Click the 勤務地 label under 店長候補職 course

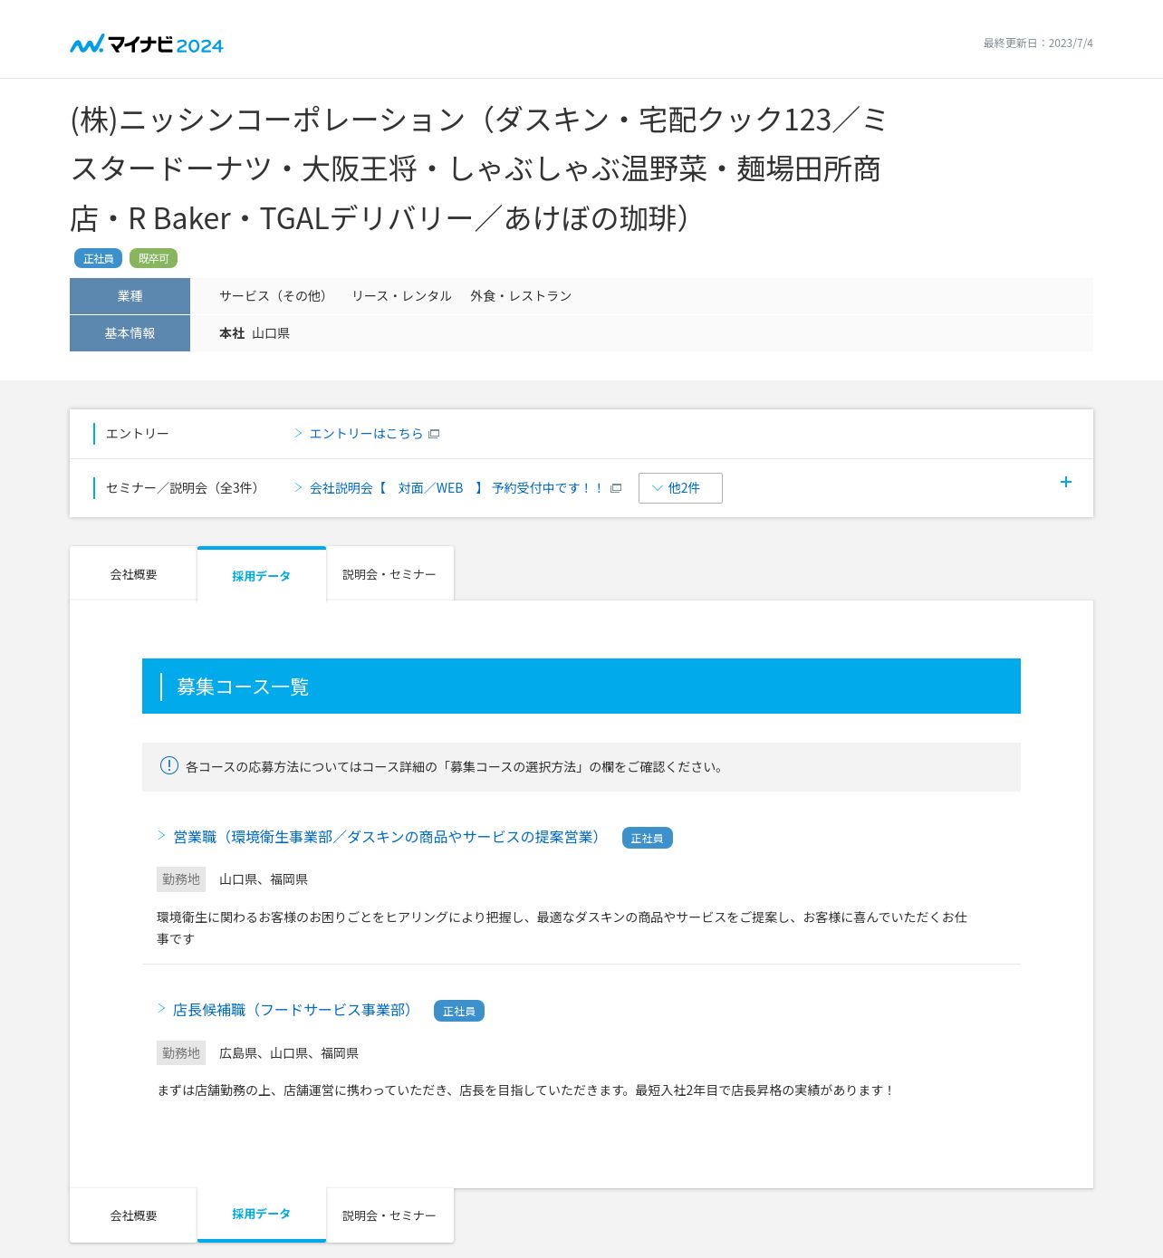pos(181,1053)
